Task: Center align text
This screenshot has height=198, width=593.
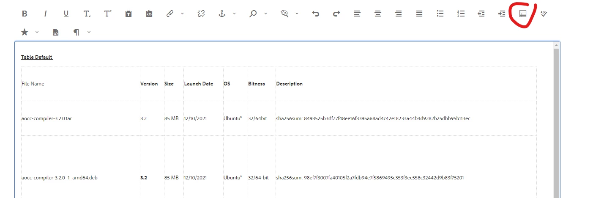Action: click(x=378, y=14)
